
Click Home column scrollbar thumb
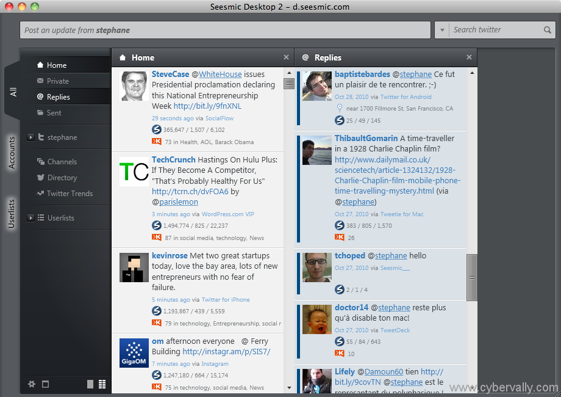(288, 84)
